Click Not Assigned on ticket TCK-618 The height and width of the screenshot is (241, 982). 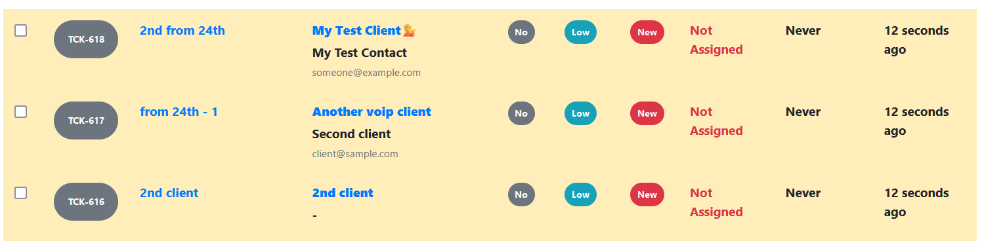tap(716, 40)
